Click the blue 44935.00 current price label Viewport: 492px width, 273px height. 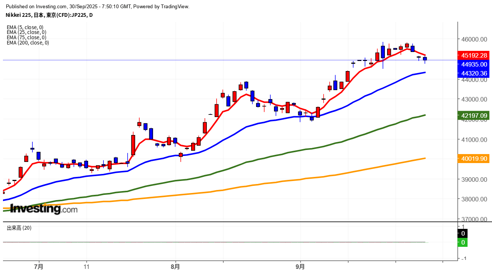474,64
